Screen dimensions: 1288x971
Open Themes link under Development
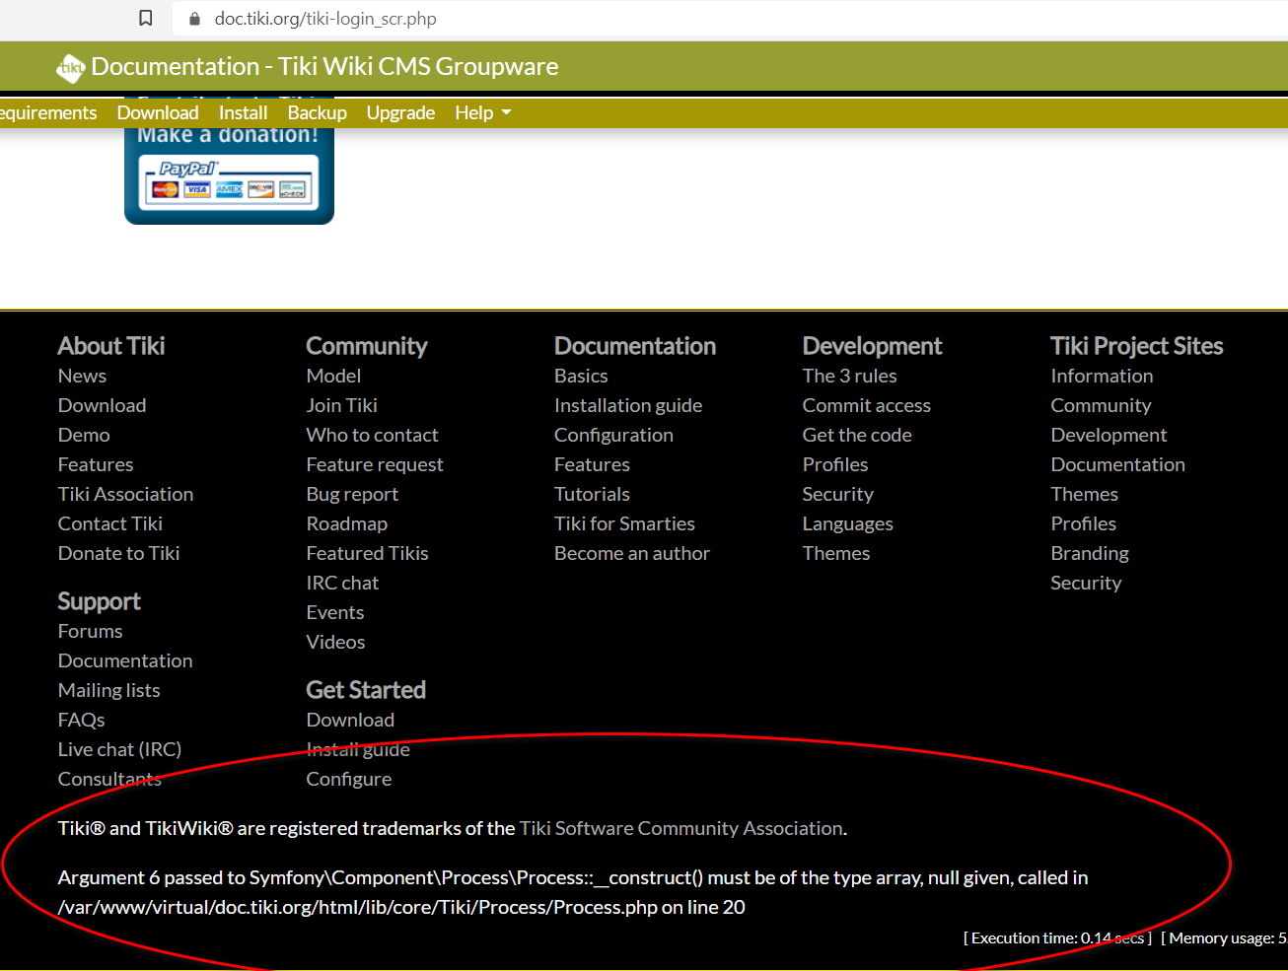click(836, 553)
